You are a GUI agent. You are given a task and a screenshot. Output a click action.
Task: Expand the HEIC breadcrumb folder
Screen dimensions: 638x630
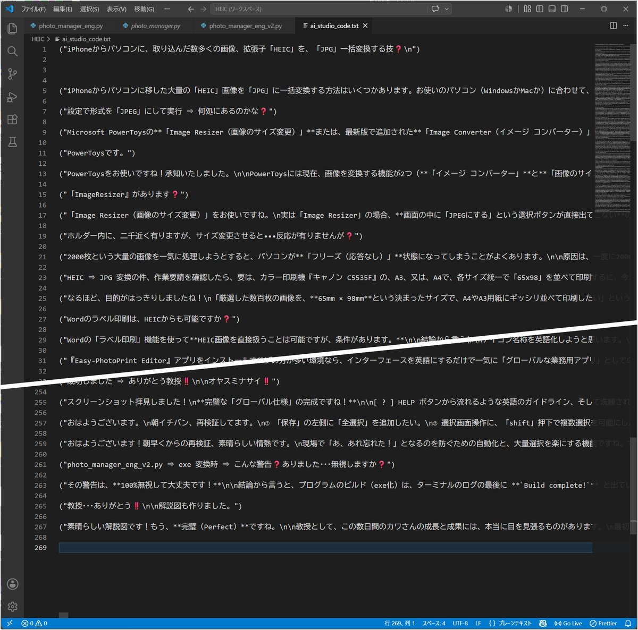pyautogui.click(x=38, y=39)
